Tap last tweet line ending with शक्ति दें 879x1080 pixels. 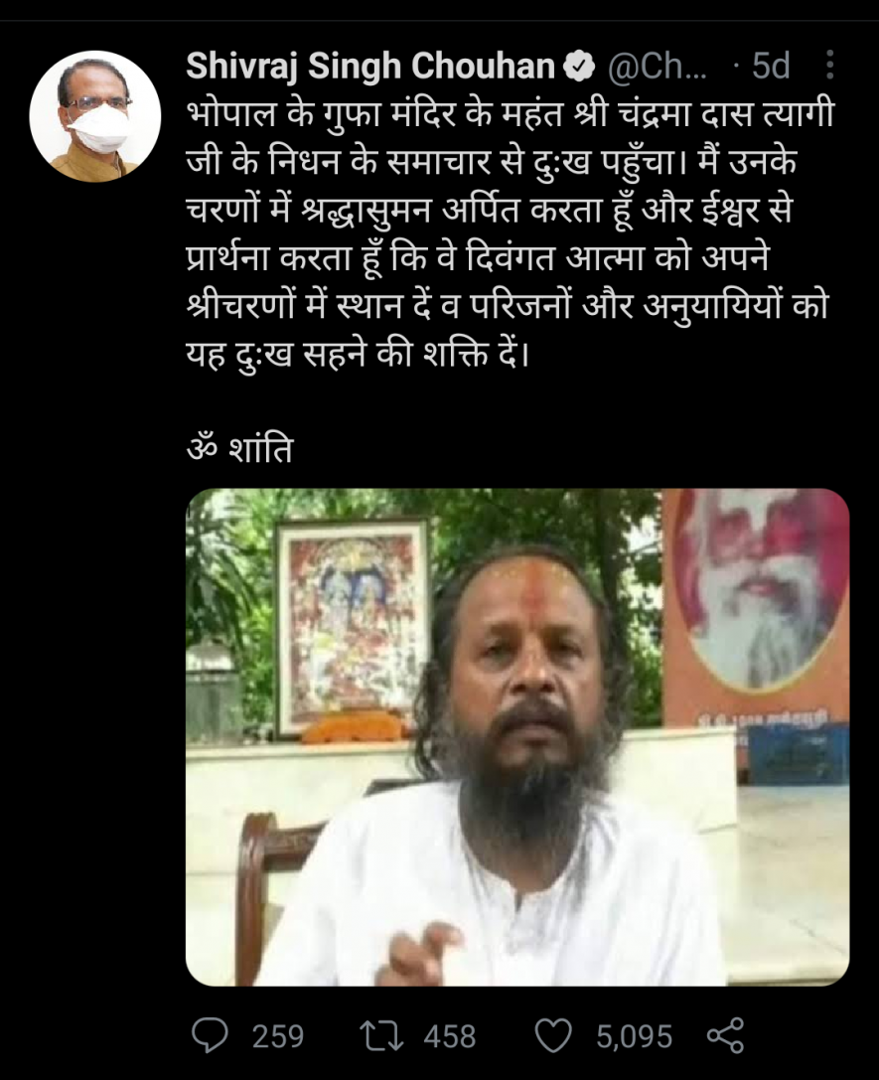(358, 354)
